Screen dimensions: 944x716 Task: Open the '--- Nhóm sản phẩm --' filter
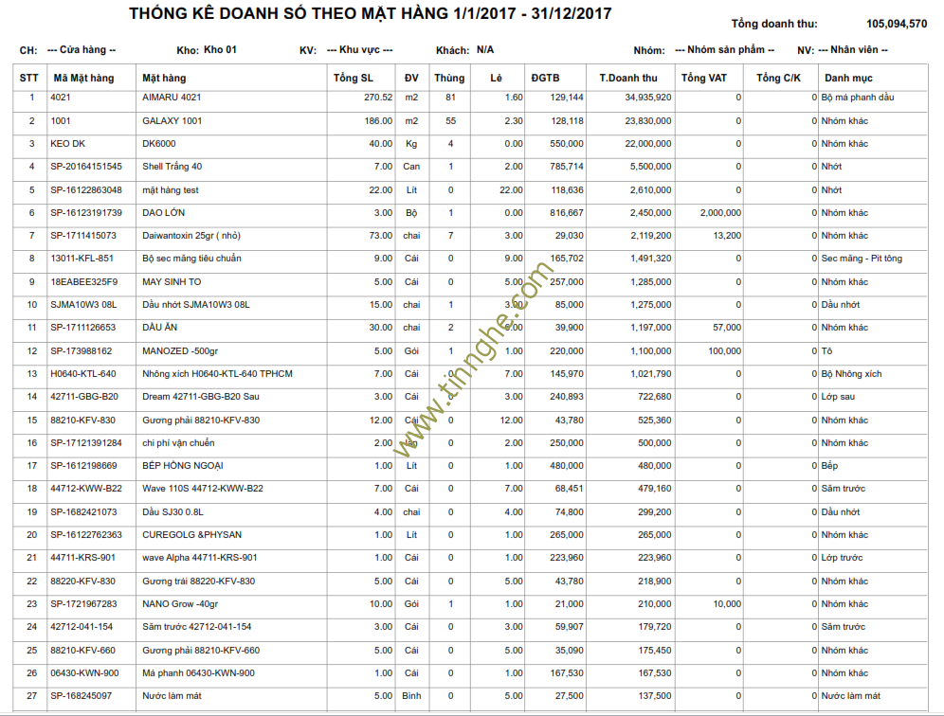pyautogui.click(x=724, y=50)
